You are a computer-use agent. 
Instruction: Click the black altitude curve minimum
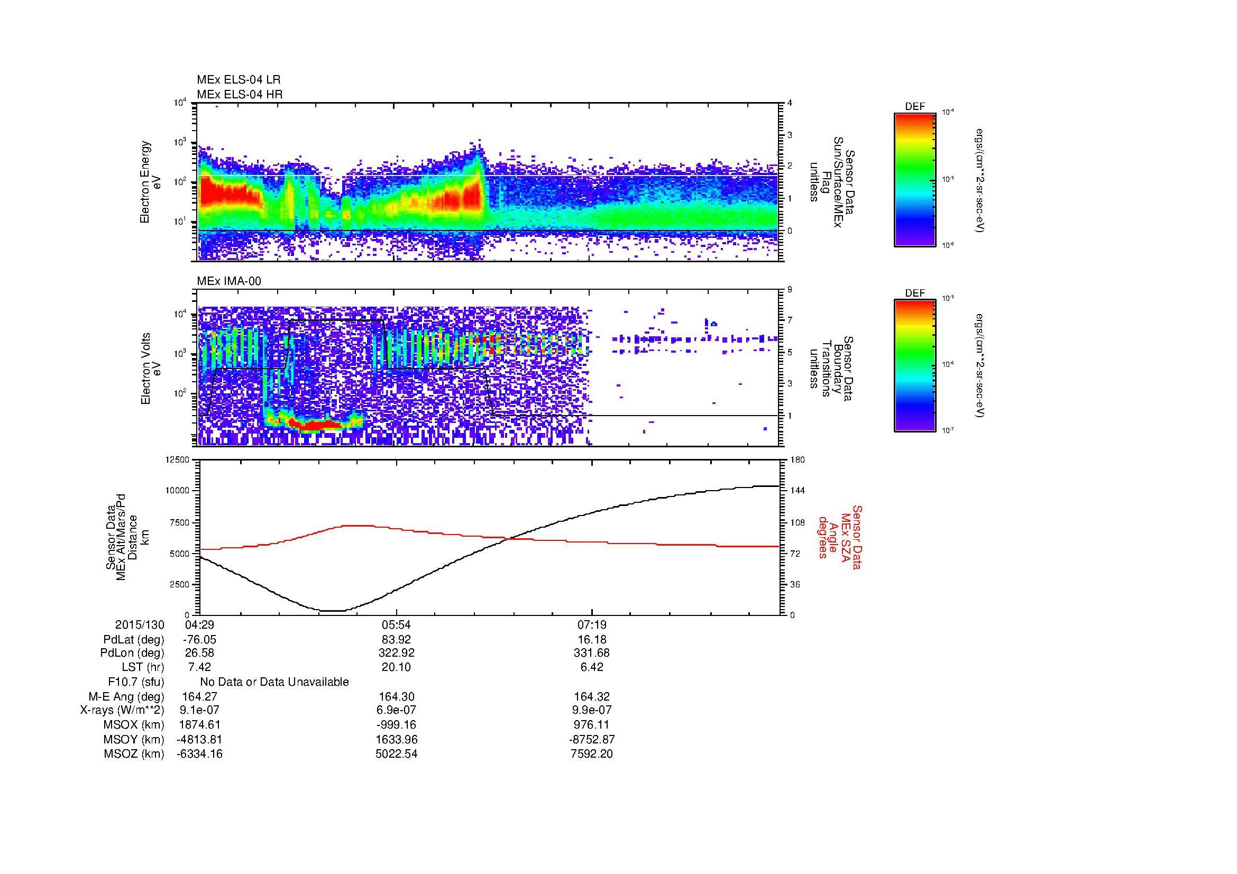[333, 611]
